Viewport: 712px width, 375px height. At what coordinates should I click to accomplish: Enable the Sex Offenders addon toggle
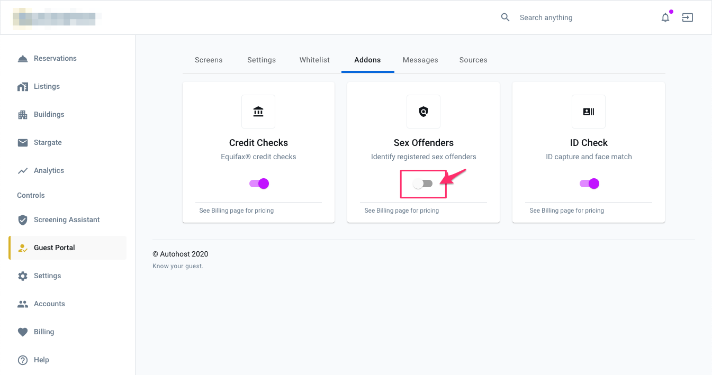click(x=423, y=183)
